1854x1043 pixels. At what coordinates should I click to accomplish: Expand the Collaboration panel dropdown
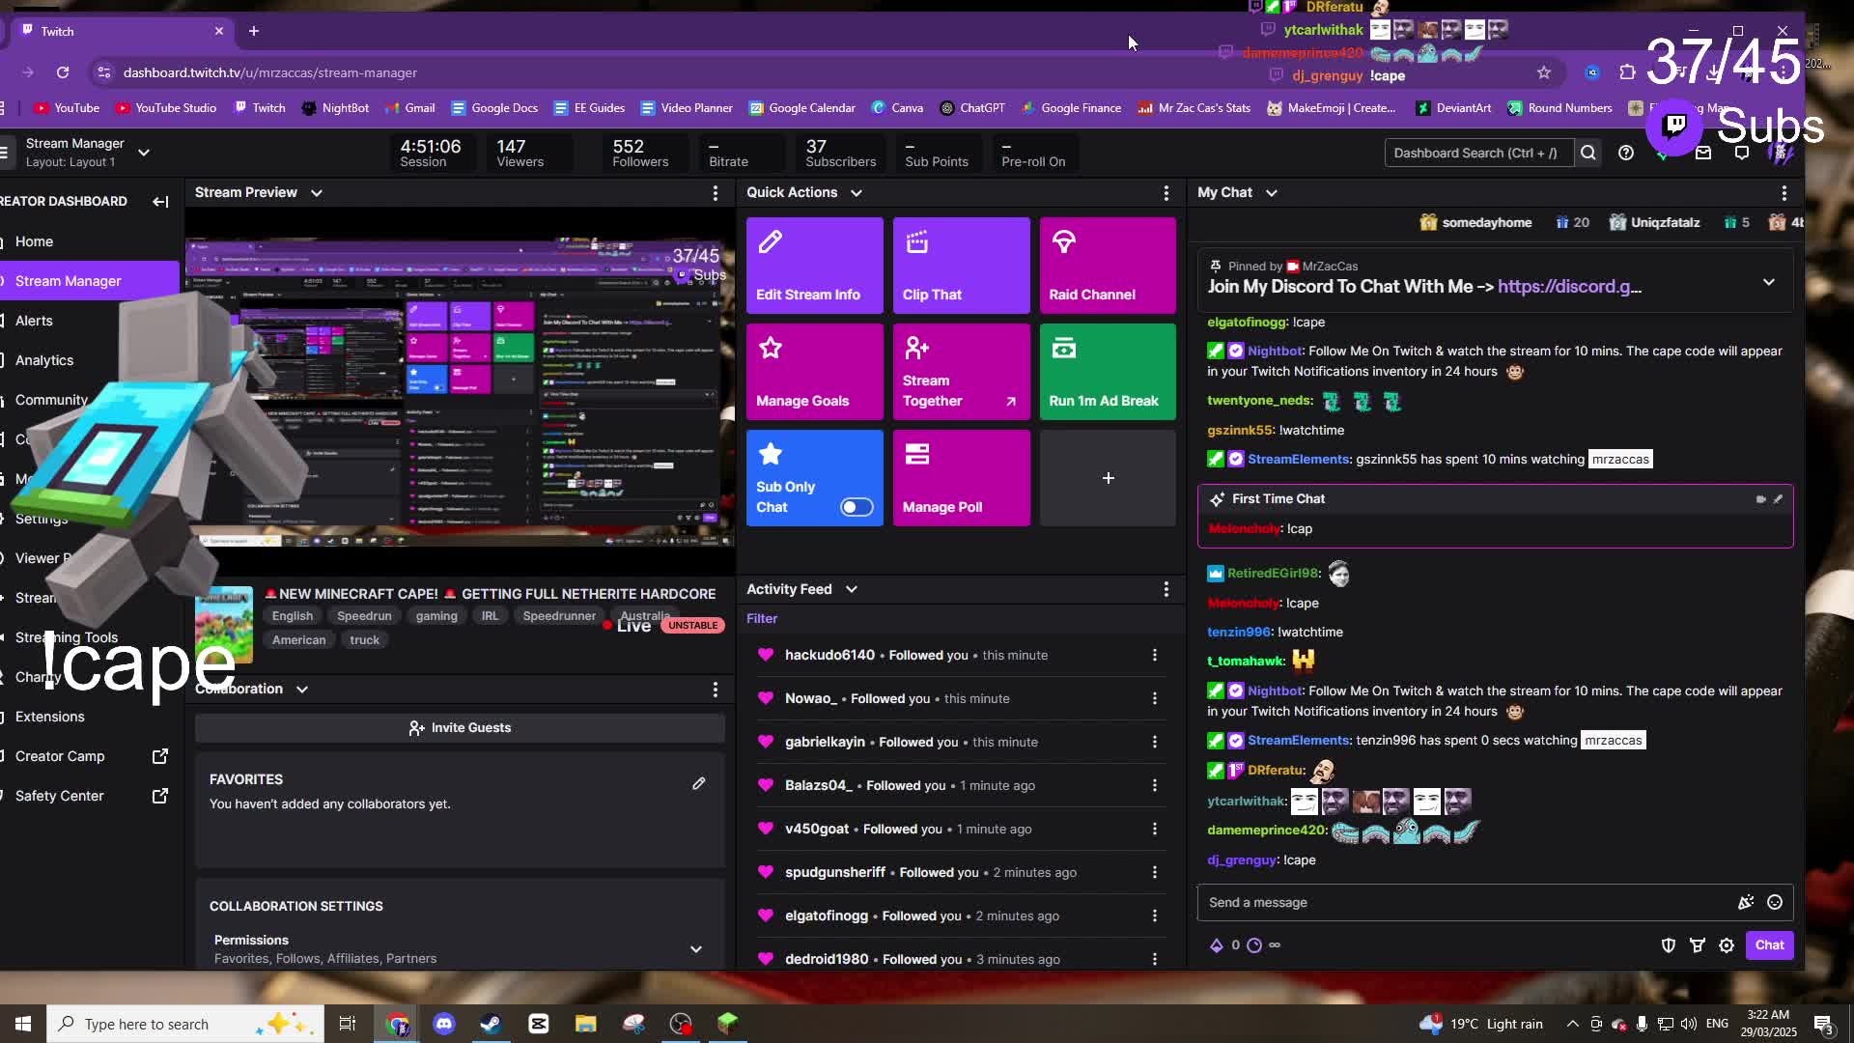[302, 690]
